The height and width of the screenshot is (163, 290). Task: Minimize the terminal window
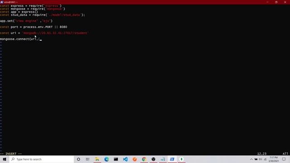[x=267, y=2]
